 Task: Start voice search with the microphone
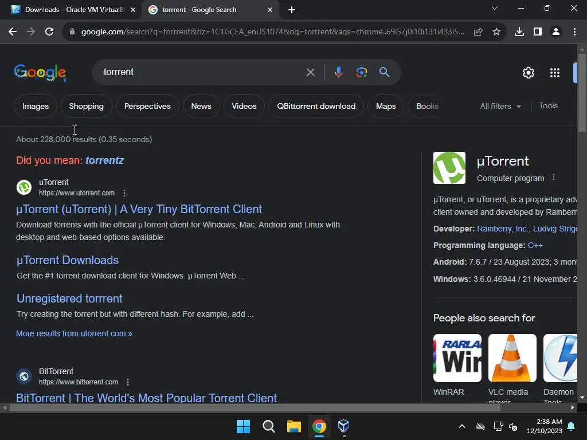tap(338, 72)
